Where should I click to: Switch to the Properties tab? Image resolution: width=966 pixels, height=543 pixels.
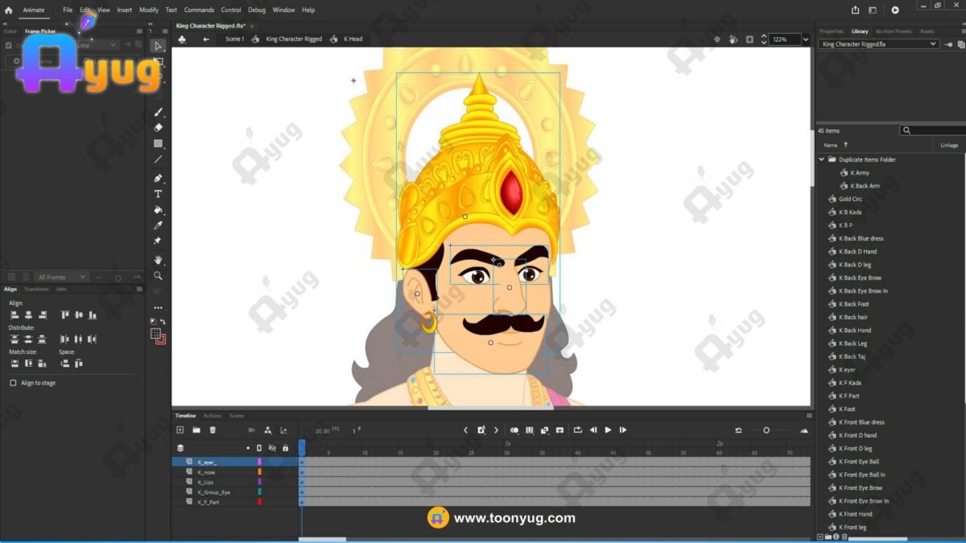pyautogui.click(x=832, y=31)
